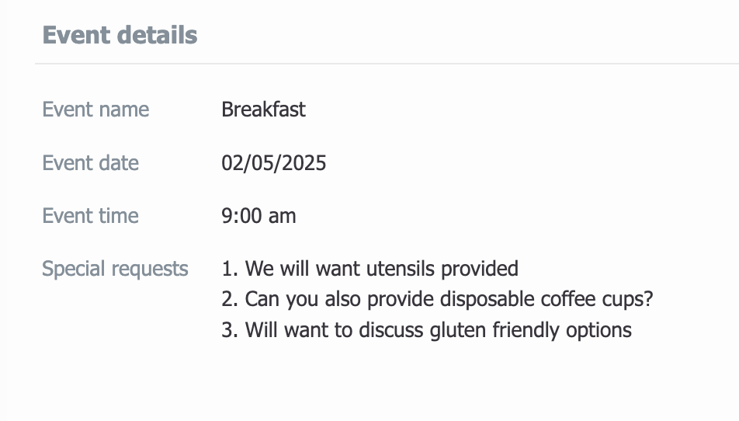Click the Breakfast event name value
This screenshot has width=739, height=421.
pyautogui.click(x=263, y=110)
